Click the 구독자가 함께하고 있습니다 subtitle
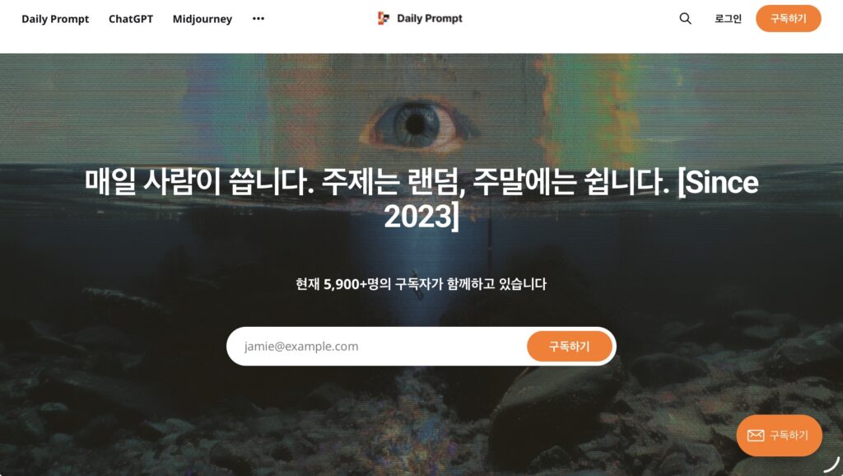Image resolution: width=843 pixels, height=476 pixels. click(470, 284)
